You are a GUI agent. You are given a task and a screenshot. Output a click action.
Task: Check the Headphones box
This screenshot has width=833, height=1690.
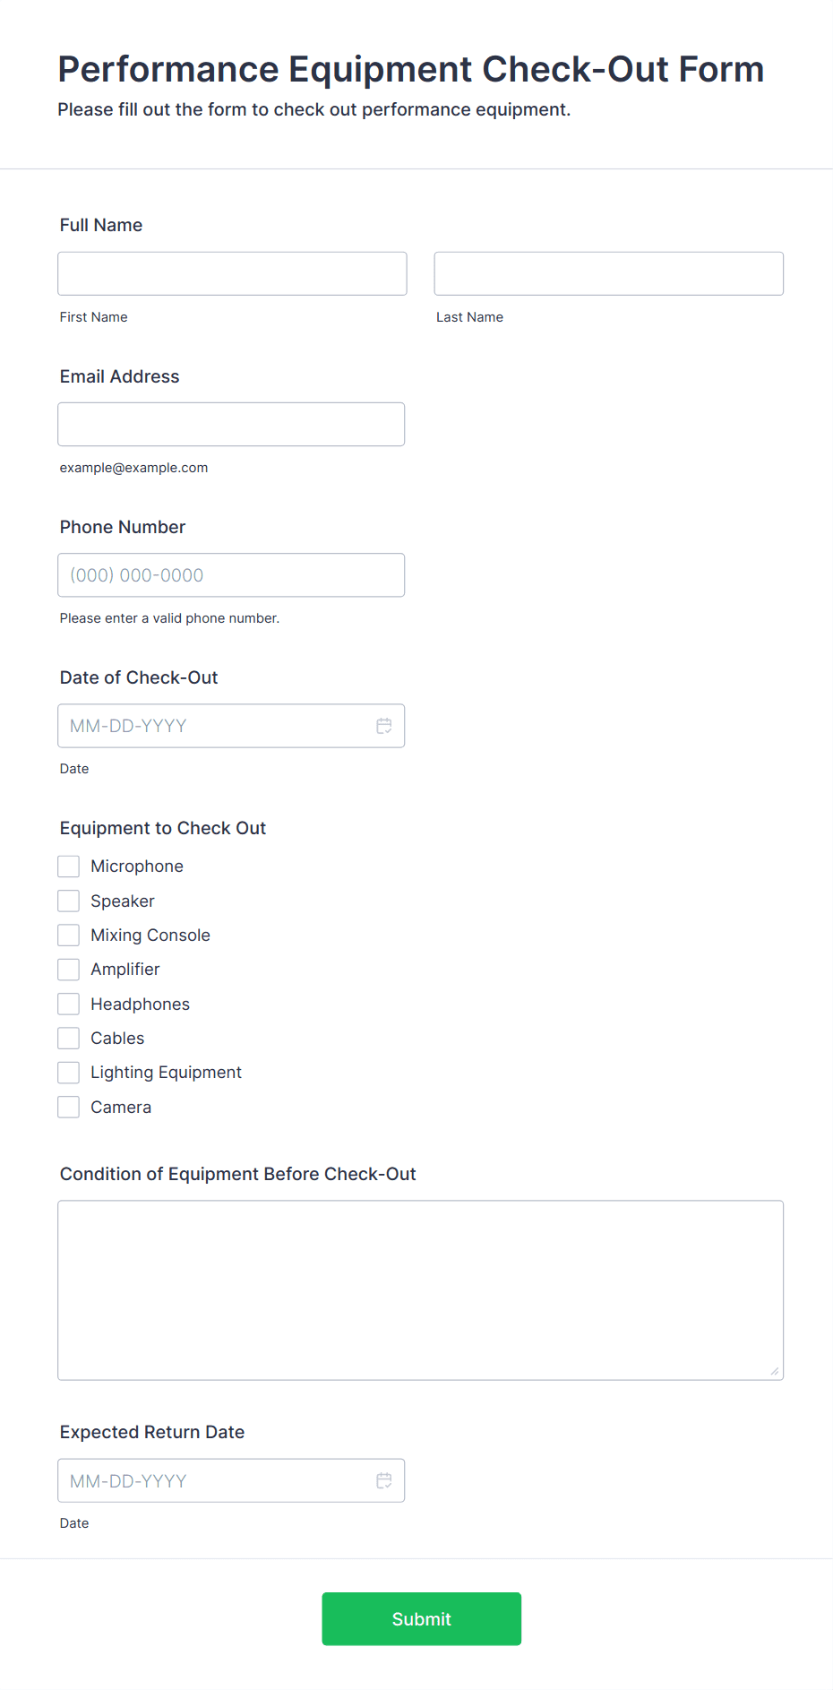pos(69,1004)
